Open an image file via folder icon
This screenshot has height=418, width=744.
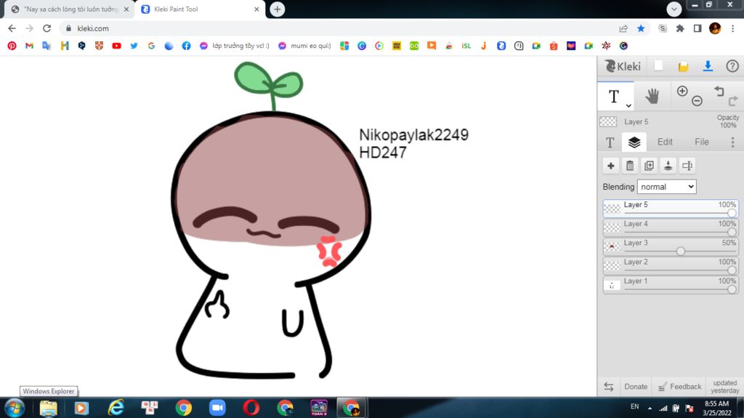click(683, 66)
